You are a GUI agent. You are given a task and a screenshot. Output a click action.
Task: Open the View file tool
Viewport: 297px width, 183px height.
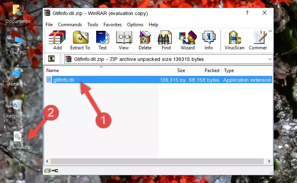124,40
